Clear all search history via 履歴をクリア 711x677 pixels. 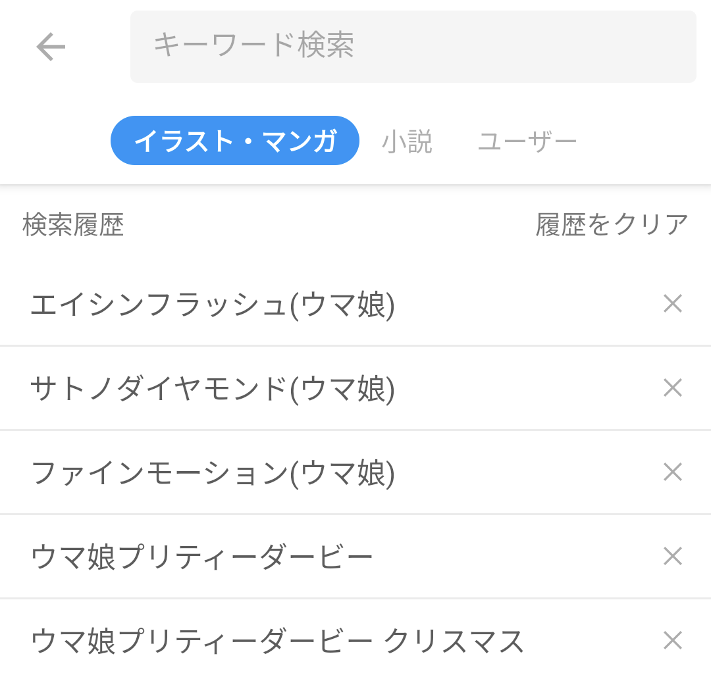[611, 223]
